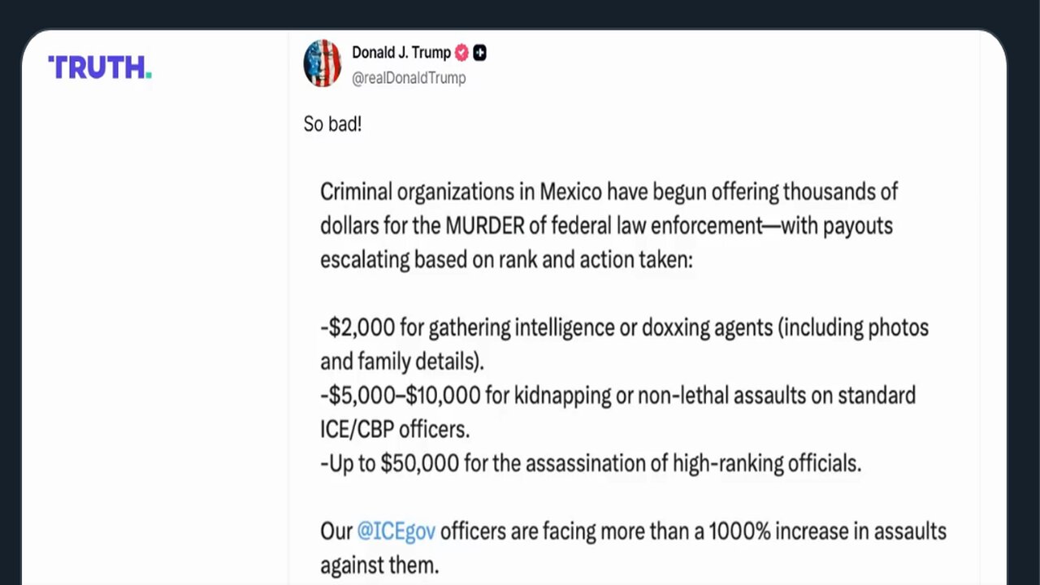Open the flag-themed profile avatar
Viewport: 1040px width, 585px height.
[x=322, y=63]
